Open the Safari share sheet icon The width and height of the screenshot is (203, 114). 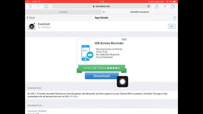coord(157,6)
